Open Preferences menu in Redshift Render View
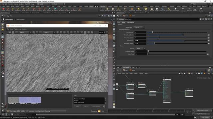Viewport: 213px width, 119px height. [17, 29]
